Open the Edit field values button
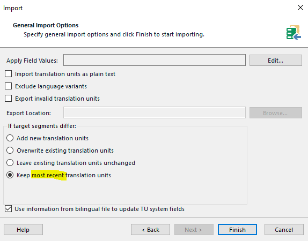This screenshot has height=241, width=308. tap(276, 61)
